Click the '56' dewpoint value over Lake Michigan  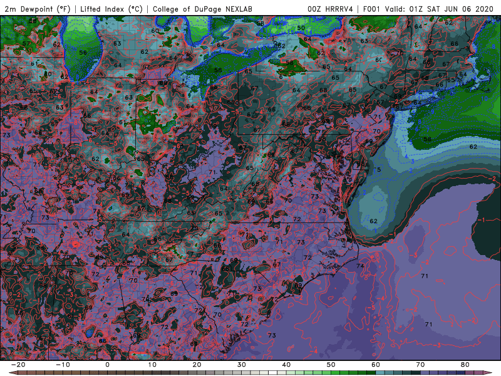83,53
